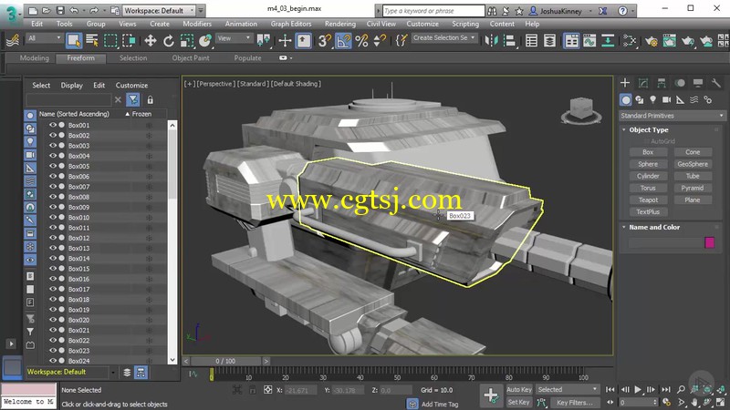Open the Standard Primitives dropdown

[x=672, y=116]
